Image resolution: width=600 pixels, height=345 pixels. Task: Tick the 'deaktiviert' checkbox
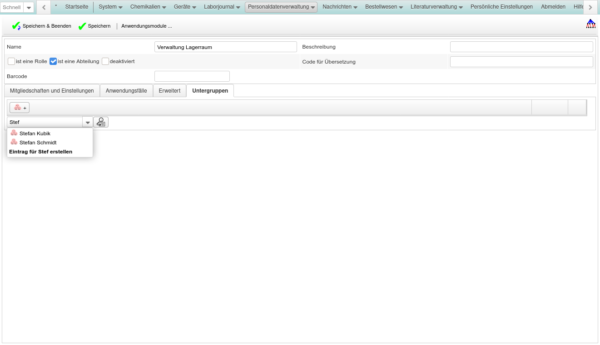105,61
